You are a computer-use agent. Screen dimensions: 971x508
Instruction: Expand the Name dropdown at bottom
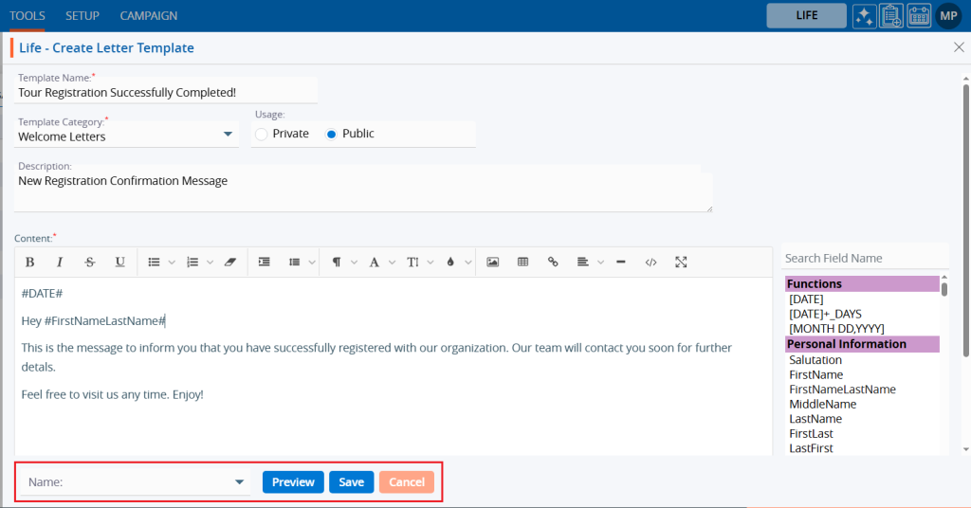(239, 482)
